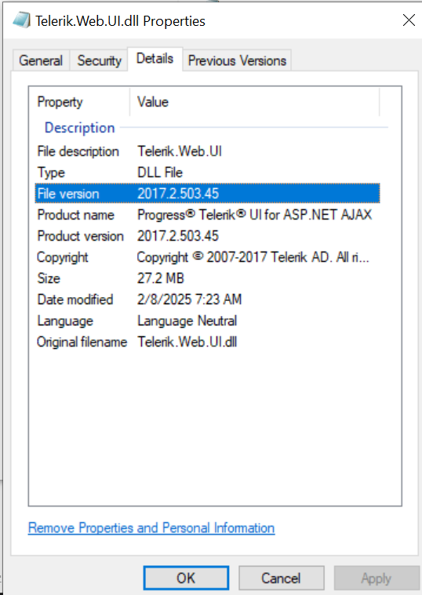
Task: Select the Language property label
Action: click(x=65, y=321)
